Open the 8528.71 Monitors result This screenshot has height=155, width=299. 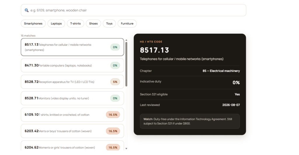tap(72, 98)
